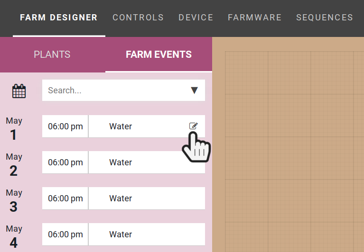Click the edit icon on May 1 Water event
This screenshot has width=364, height=252.
click(193, 126)
